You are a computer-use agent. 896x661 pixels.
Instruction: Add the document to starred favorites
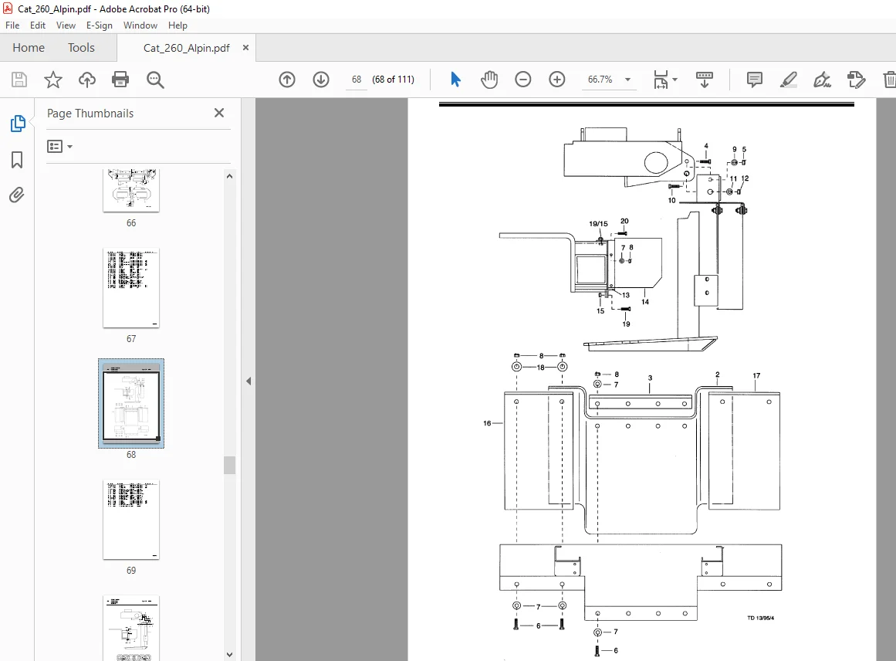pyautogui.click(x=53, y=80)
